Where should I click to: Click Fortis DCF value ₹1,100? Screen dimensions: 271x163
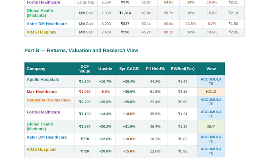(84, 114)
